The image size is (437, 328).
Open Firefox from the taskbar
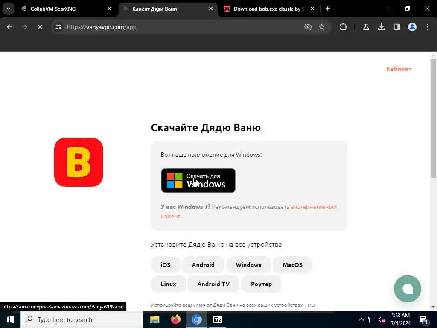click(175, 319)
